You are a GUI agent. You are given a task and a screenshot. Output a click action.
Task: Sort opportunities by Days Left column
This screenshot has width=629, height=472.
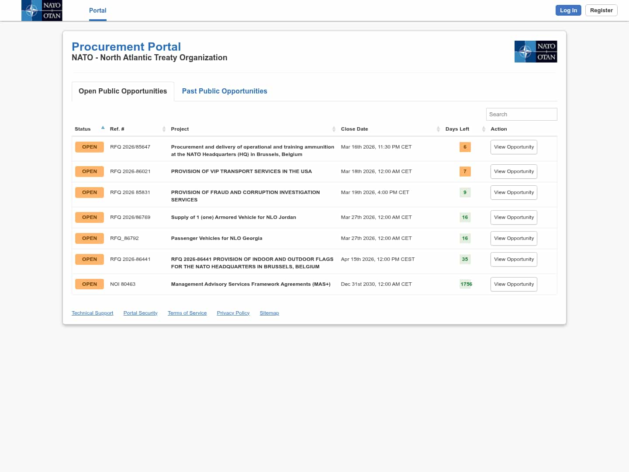(x=483, y=129)
